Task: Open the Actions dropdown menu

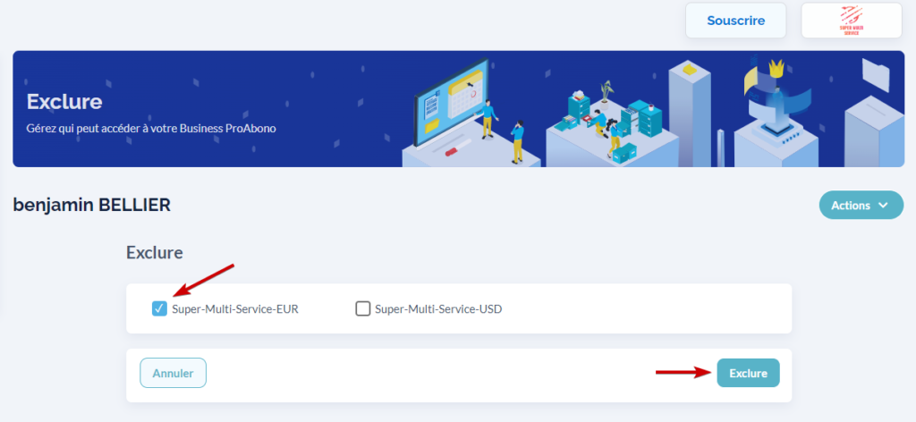Action: point(861,205)
